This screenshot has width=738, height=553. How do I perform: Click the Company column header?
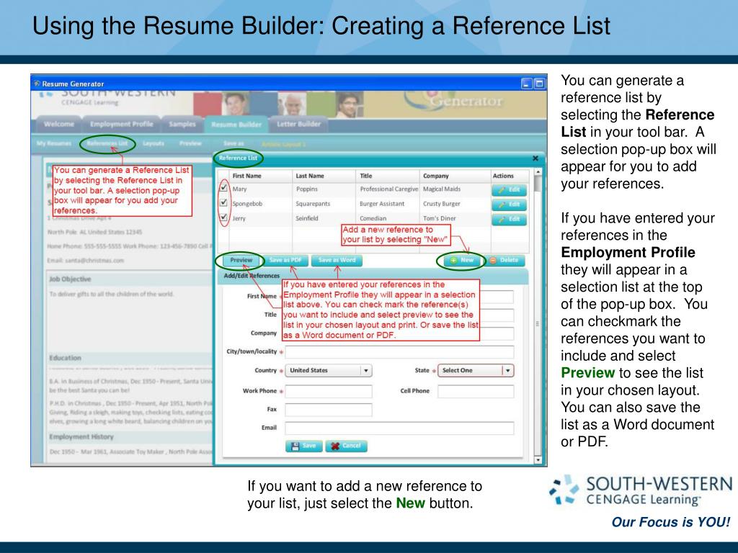[x=455, y=176]
